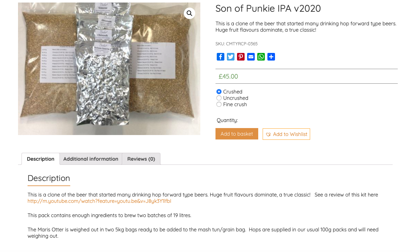
Task: Open the YouTube review link
Action: tap(99, 201)
